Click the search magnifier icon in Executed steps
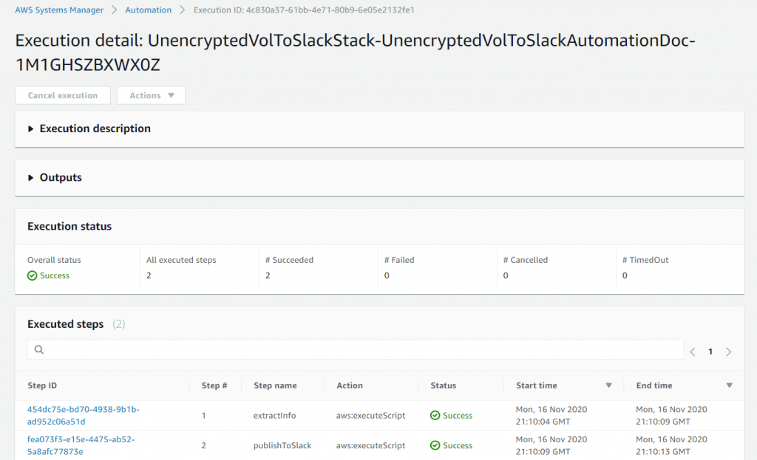Image resolution: width=757 pixels, height=460 pixels. 38,349
